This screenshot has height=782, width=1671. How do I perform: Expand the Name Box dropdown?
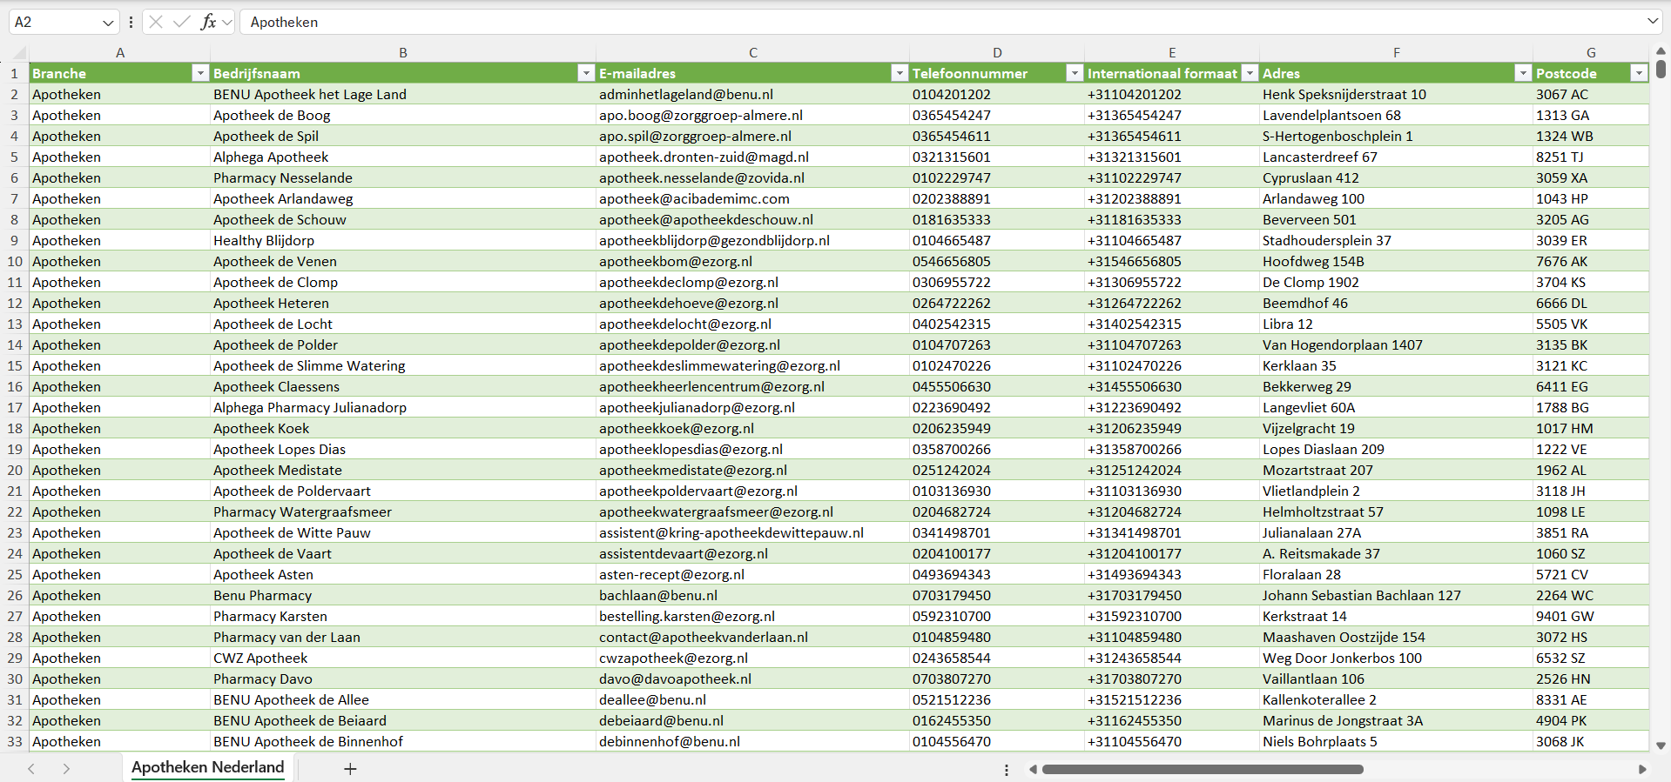[108, 23]
